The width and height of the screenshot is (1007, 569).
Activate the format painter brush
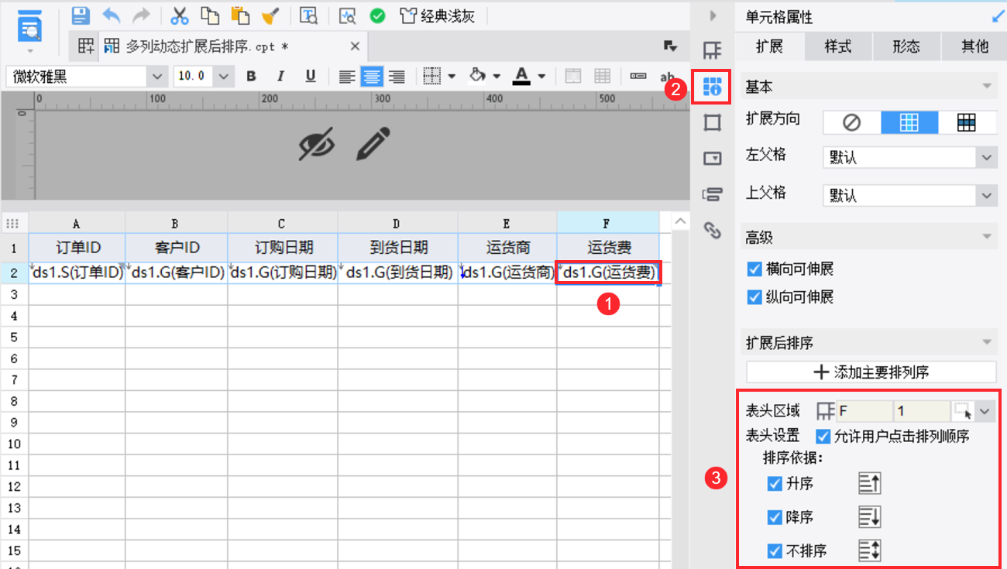click(x=270, y=15)
